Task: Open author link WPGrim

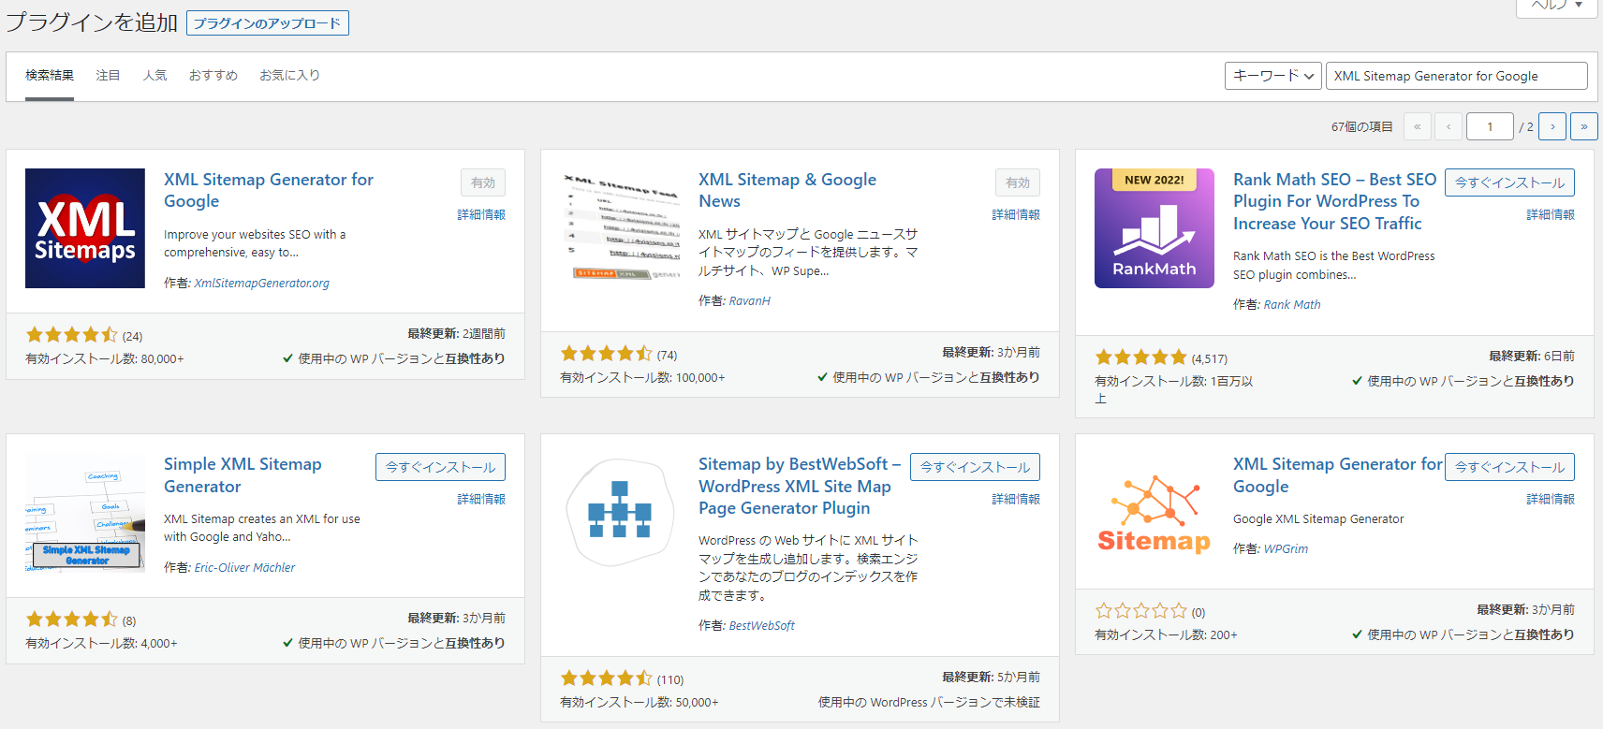Action: [1286, 549]
